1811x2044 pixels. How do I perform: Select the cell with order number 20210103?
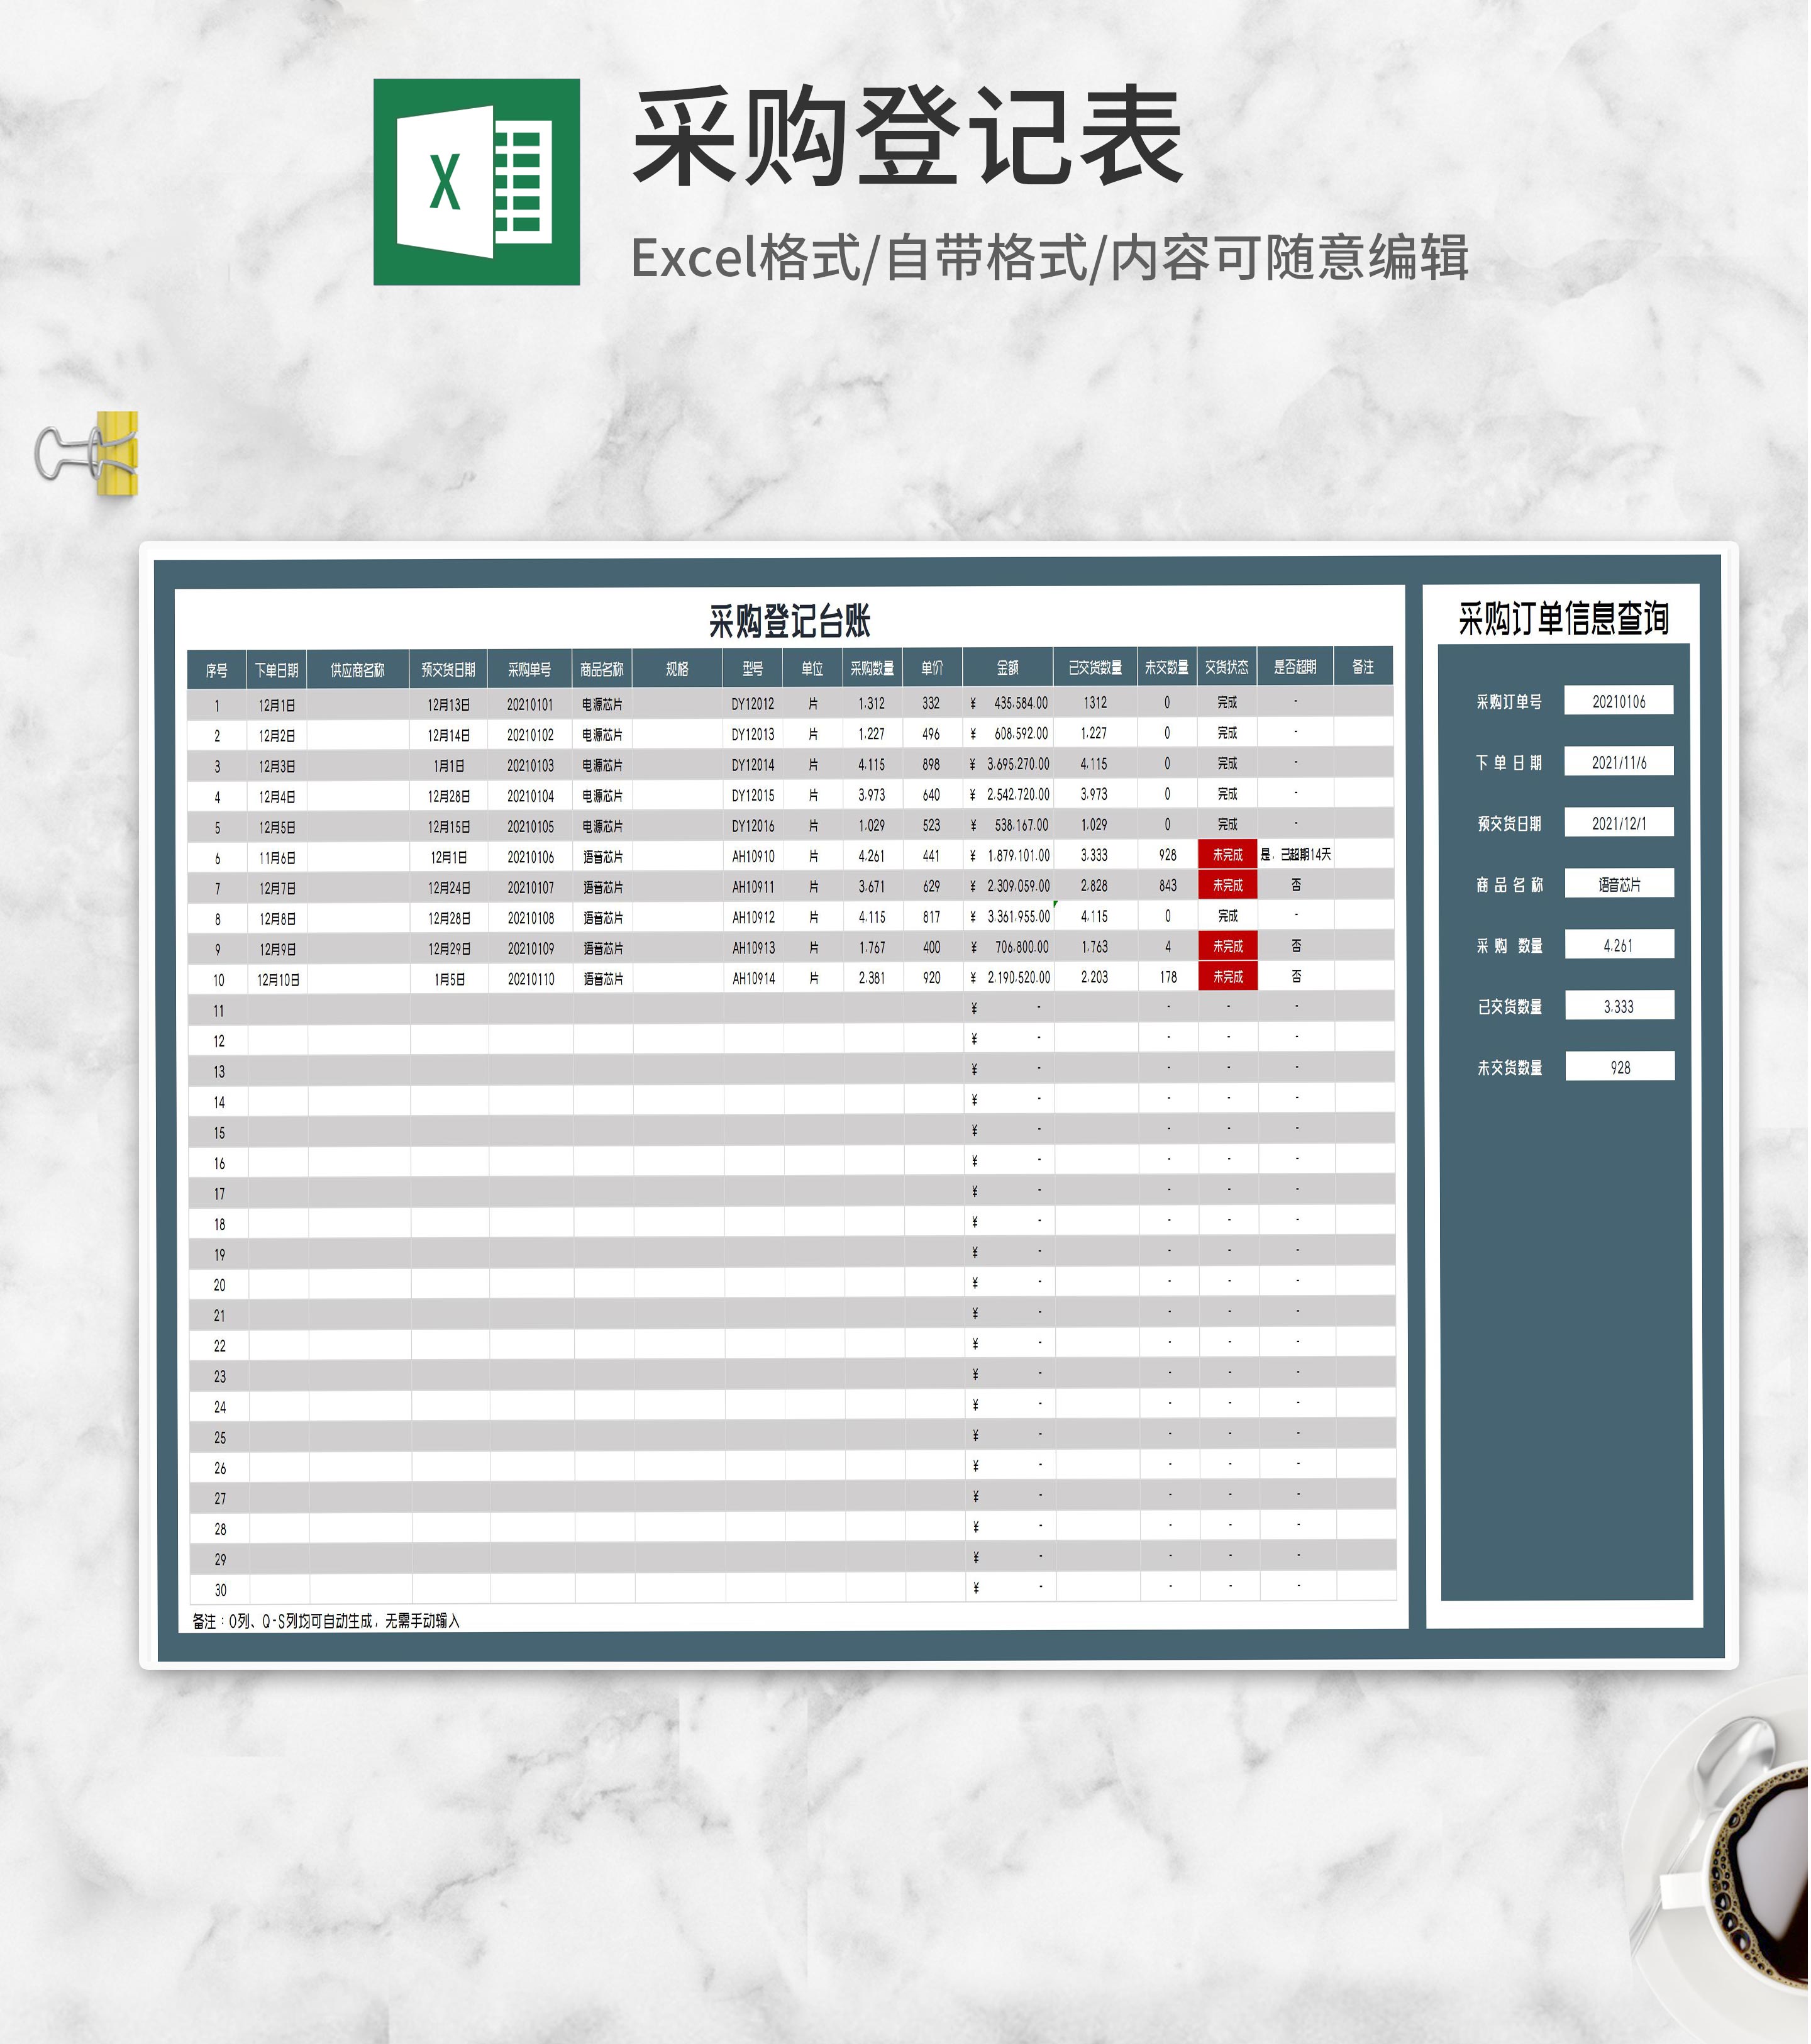[531, 766]
